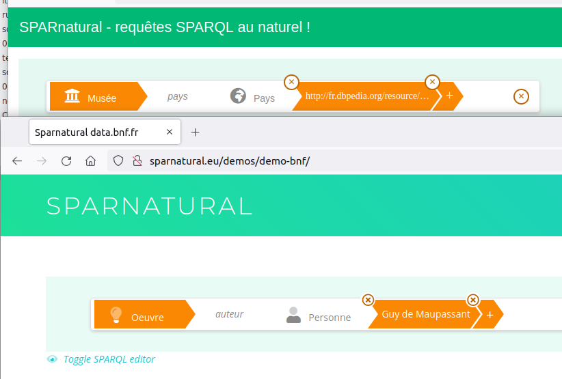Delete the entire Musée query row
The width and height of the screenshot is (562, 379).
click(x=521, y=96)
